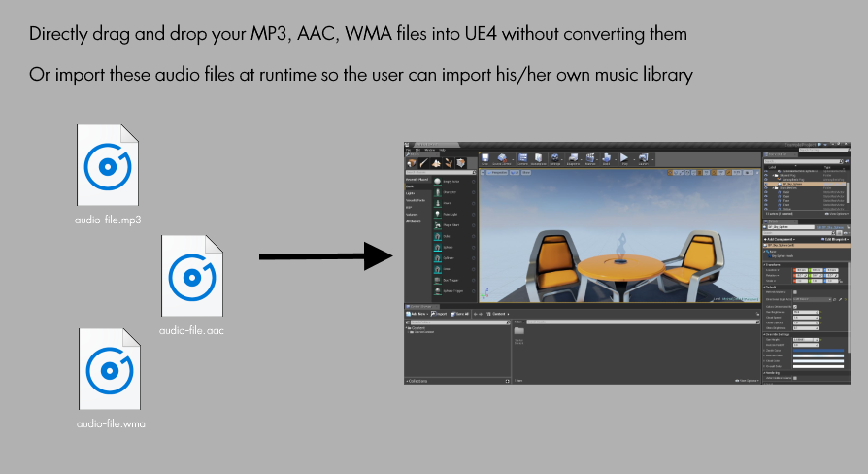868x474 pixels.
Task: Click the audio-file.mp3 file icon
Action: [x=108, y=165]
